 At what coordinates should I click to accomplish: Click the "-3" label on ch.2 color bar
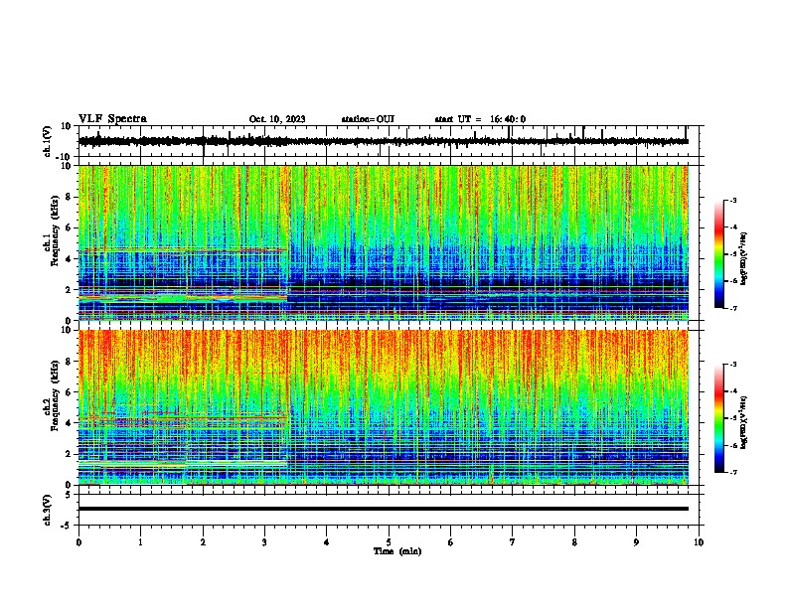pyautogui.click(x=733, y=365)
